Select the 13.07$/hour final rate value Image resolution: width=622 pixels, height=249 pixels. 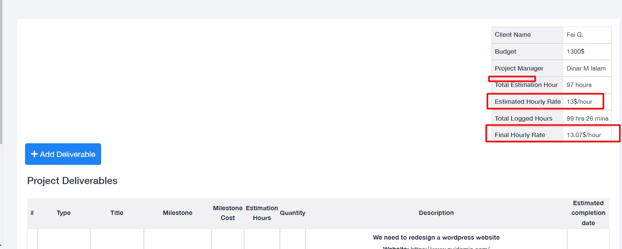point(584,135)
